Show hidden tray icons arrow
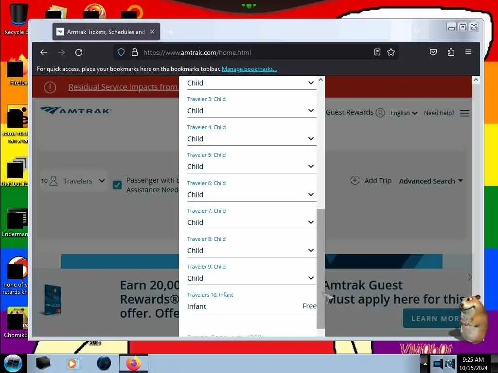 tap(425, 364)
